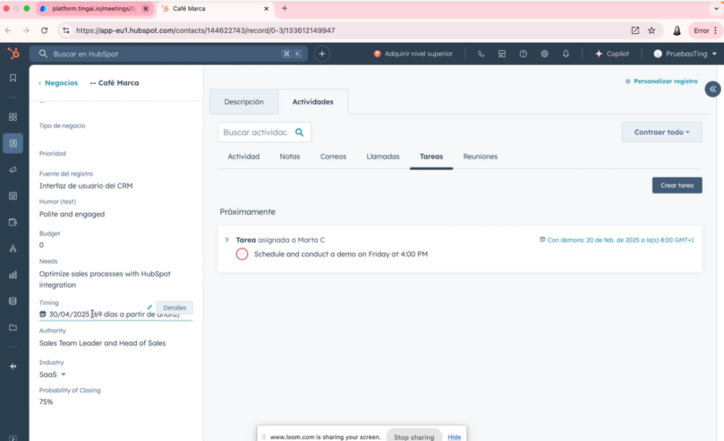Open the bookmarks icon in left sidebar
The width and height of the screenshot is (724, 441).
coord(13,78)
